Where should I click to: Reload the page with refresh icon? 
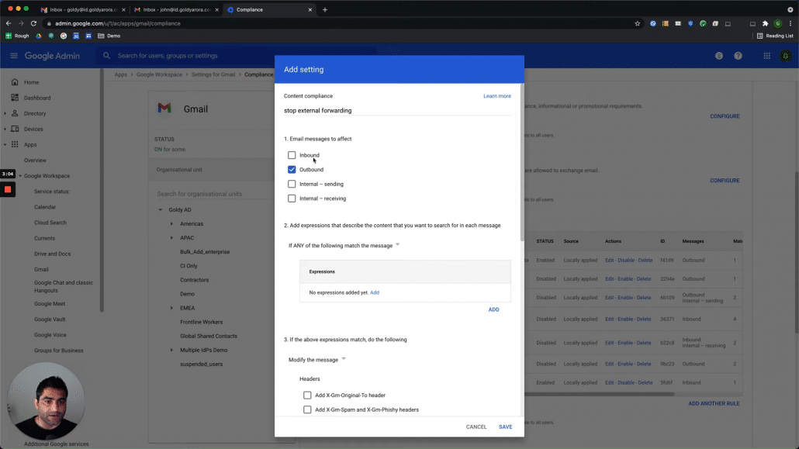[x=33, y=23]
